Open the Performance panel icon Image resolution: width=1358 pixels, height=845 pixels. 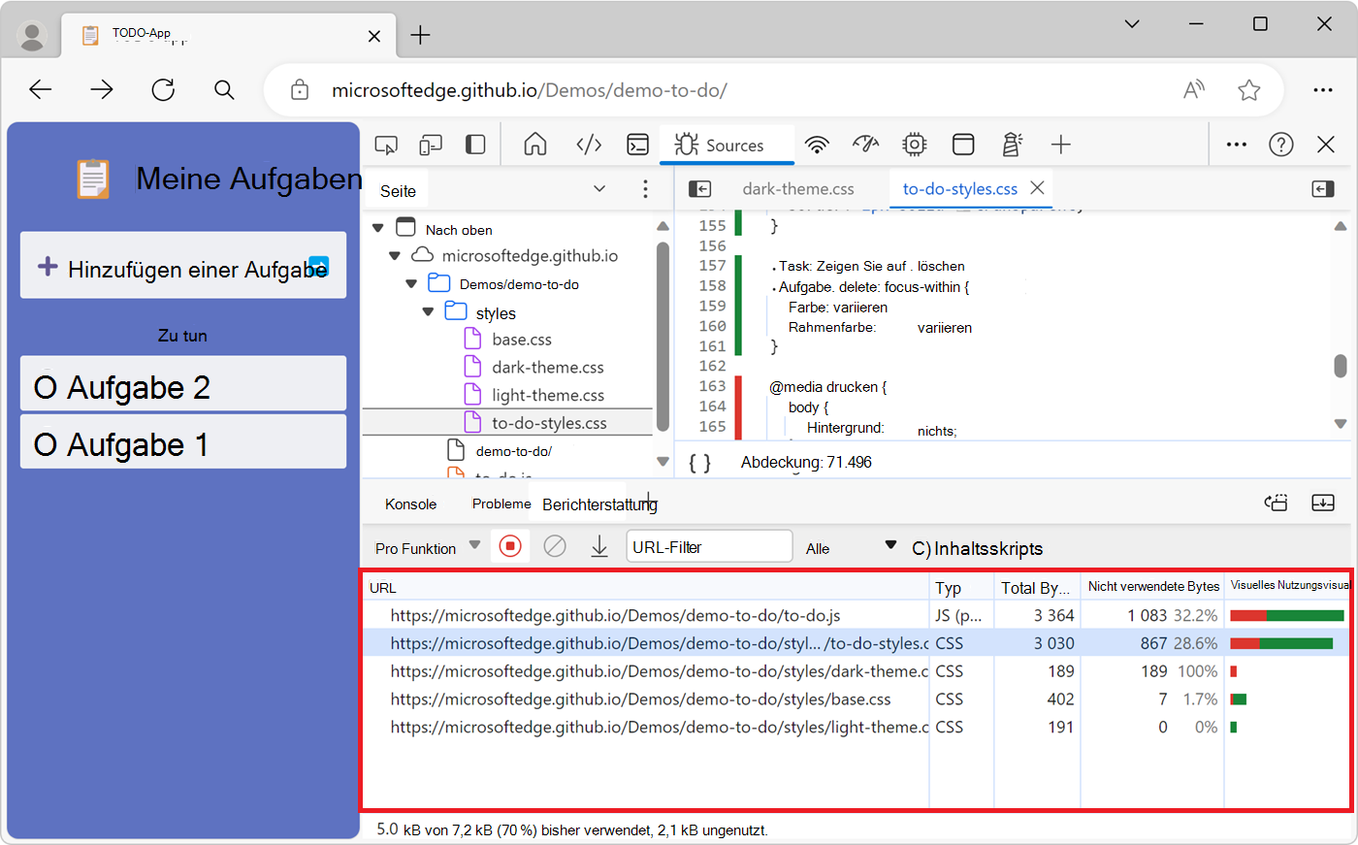coord(865,144)
